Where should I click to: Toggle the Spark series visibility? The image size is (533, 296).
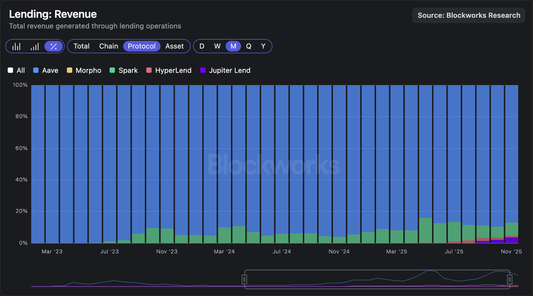(123, 70)
